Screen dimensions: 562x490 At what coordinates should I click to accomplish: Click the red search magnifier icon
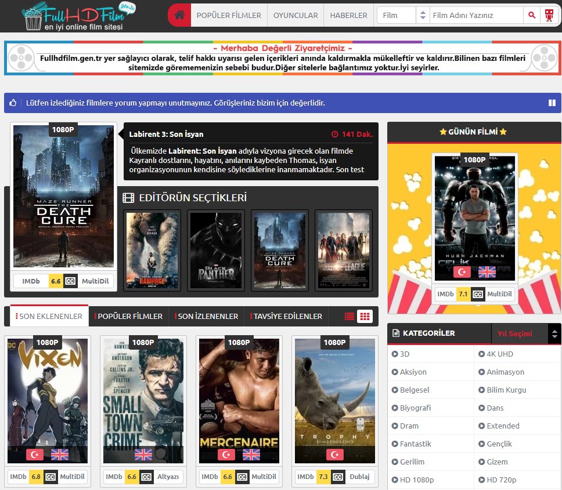(532, 15)
